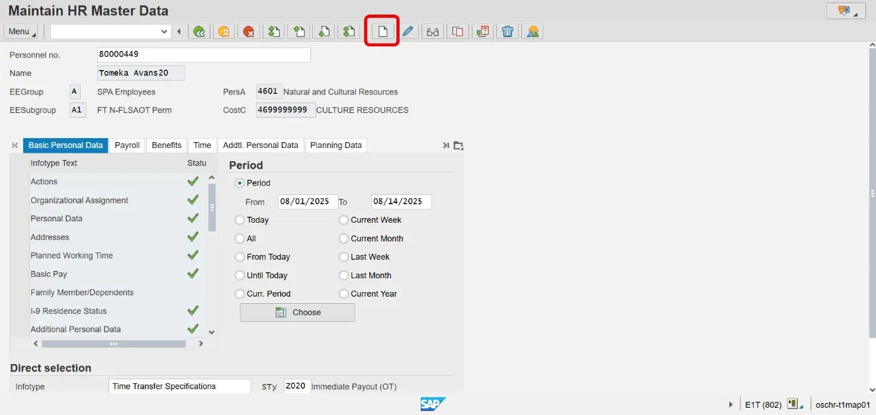Click the Infotype direct selection field
The width and height of the screenshot is (876, 415).
point(180,387)
